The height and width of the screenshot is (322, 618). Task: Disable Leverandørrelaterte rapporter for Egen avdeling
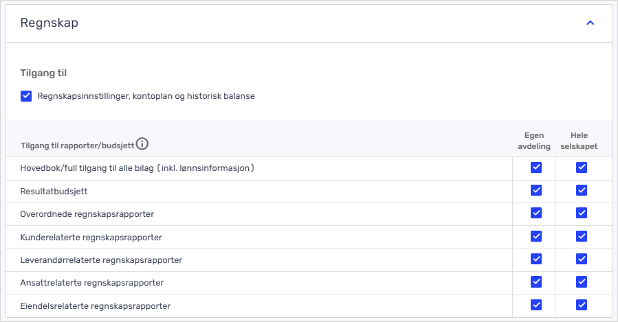pos(536,260)
